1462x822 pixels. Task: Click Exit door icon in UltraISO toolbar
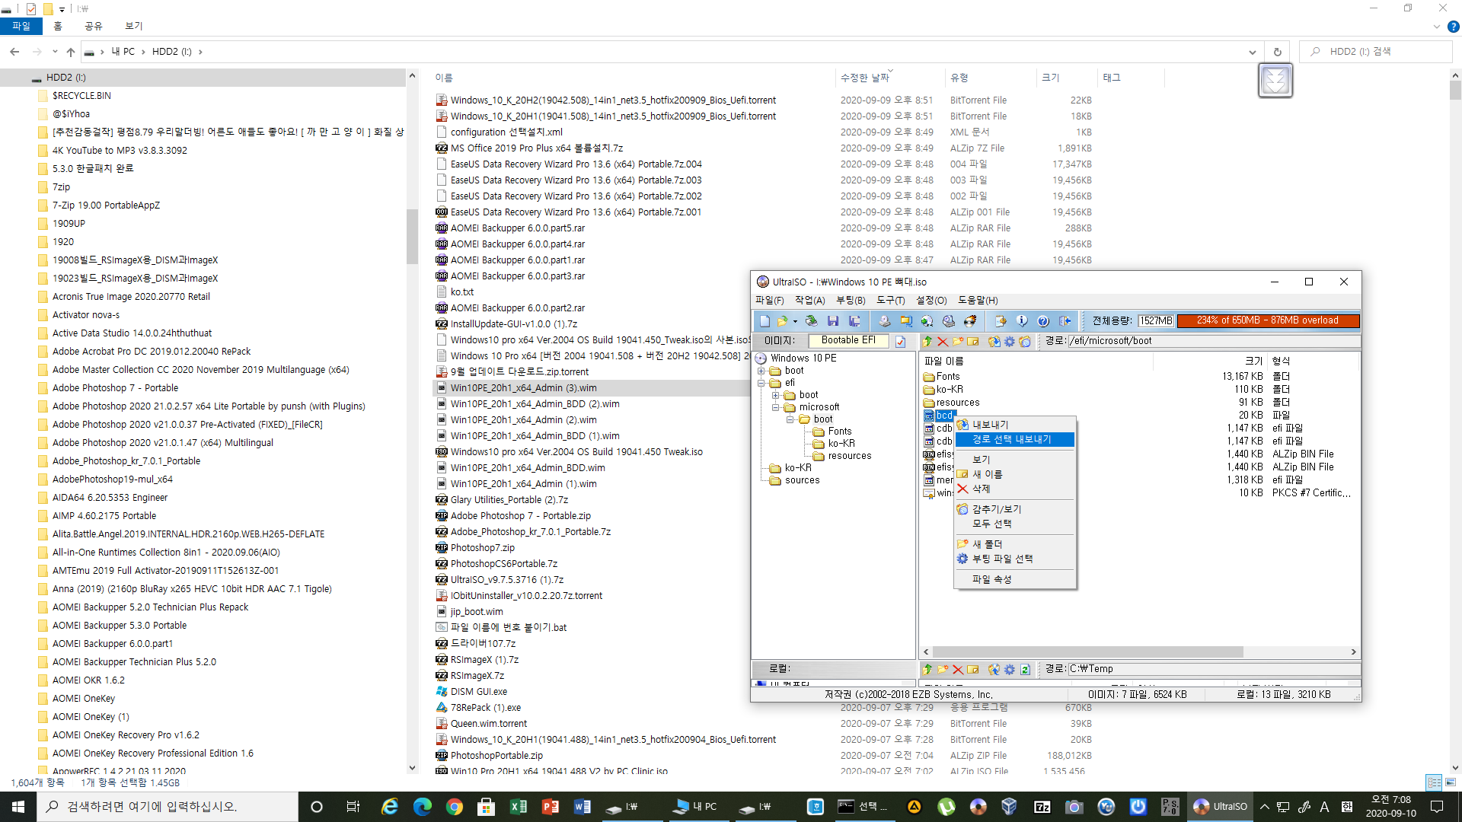[x=1065, y=321]
